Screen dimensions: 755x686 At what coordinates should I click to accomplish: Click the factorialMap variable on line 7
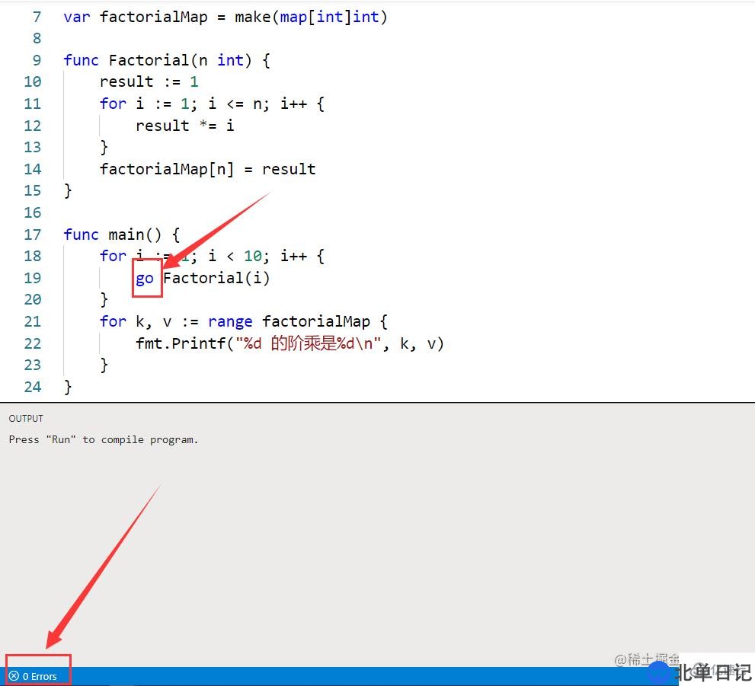[153, 17]
